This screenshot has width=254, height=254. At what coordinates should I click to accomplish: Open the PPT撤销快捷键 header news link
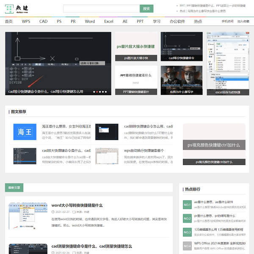[213, 6]
